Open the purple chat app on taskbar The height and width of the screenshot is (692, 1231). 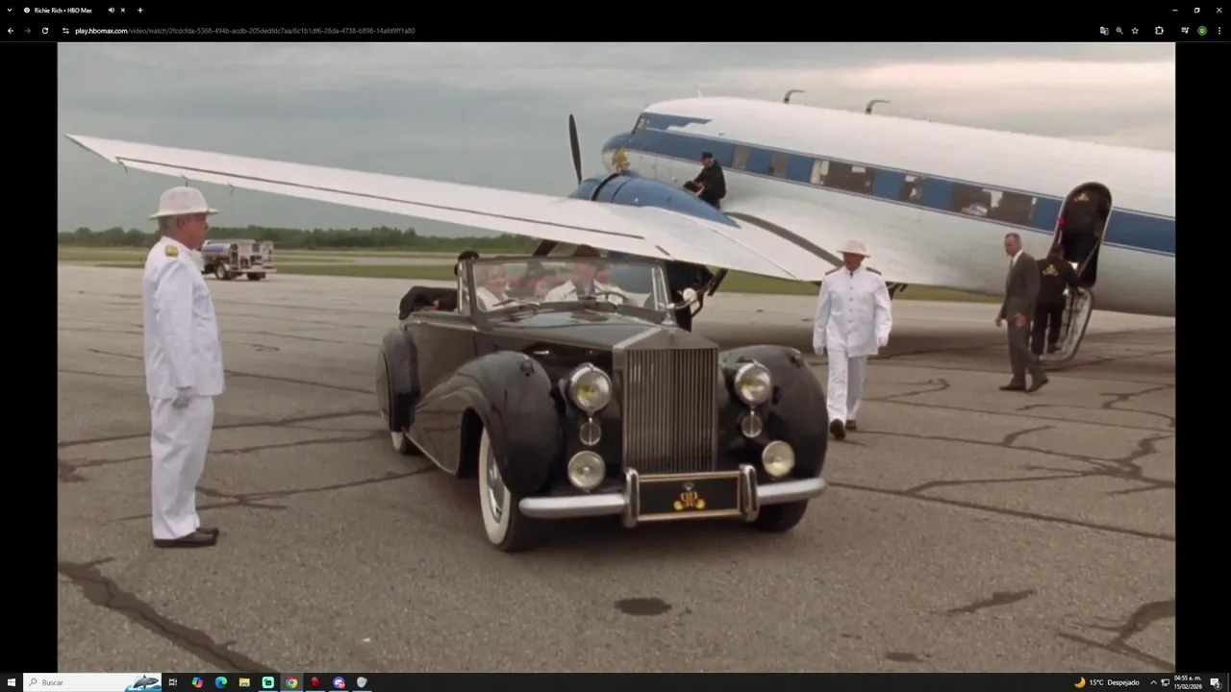coord(339,682)
